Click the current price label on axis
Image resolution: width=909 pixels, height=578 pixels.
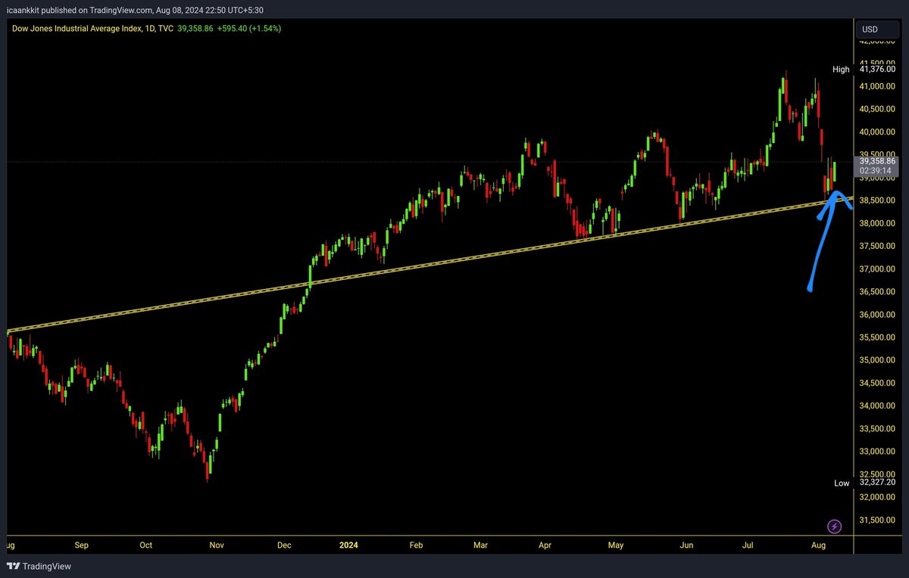point(876,161)
